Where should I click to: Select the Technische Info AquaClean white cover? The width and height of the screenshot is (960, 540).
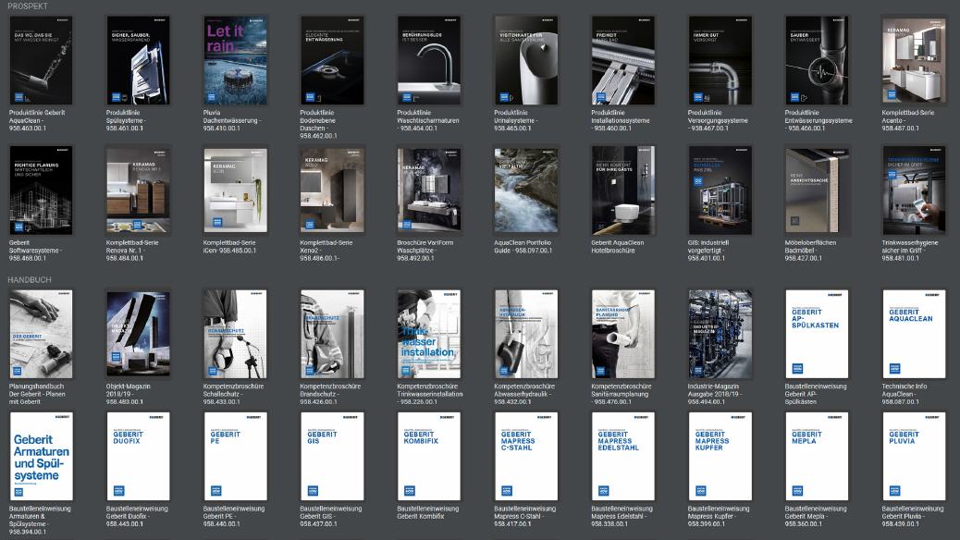pyautogui.click(x=914, y=335)
